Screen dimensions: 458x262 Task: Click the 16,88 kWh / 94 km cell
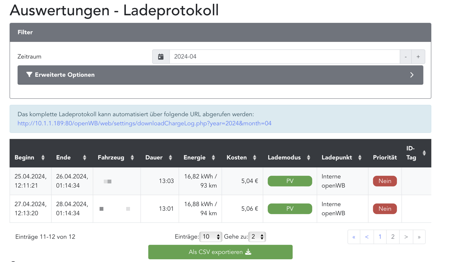(x=200, y=209)
